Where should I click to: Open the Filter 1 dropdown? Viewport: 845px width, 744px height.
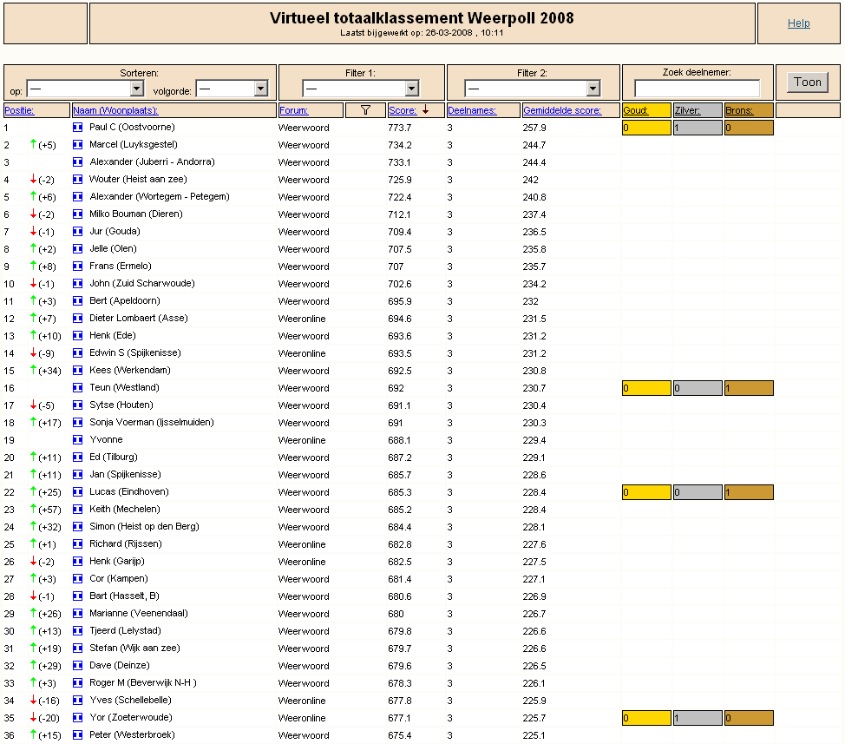point(361,88)
